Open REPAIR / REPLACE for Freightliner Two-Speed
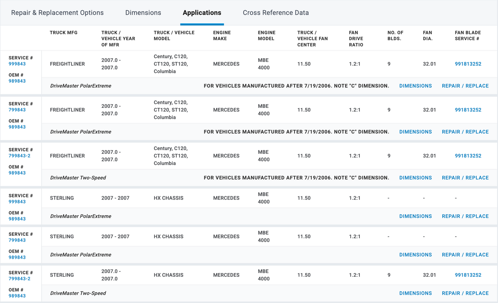The height and width of the screenshot is (303, 498). click(465, 178)
